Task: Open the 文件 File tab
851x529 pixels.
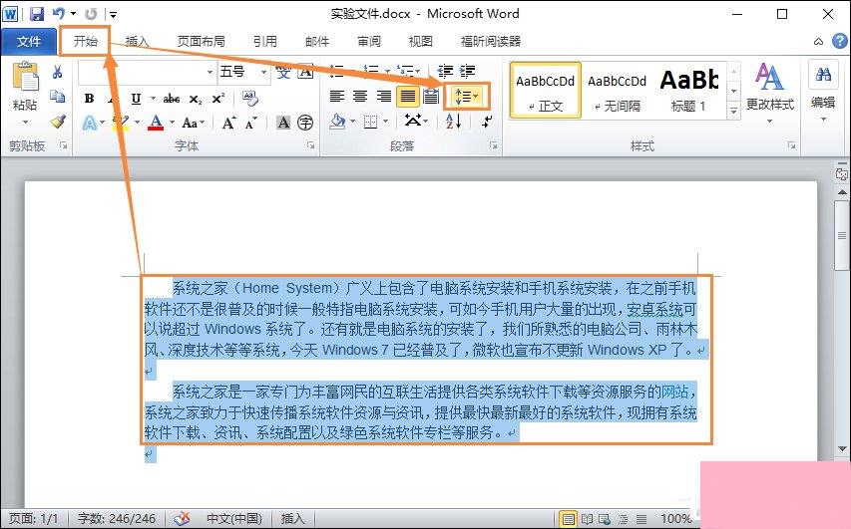Action: tap(28, 42)
